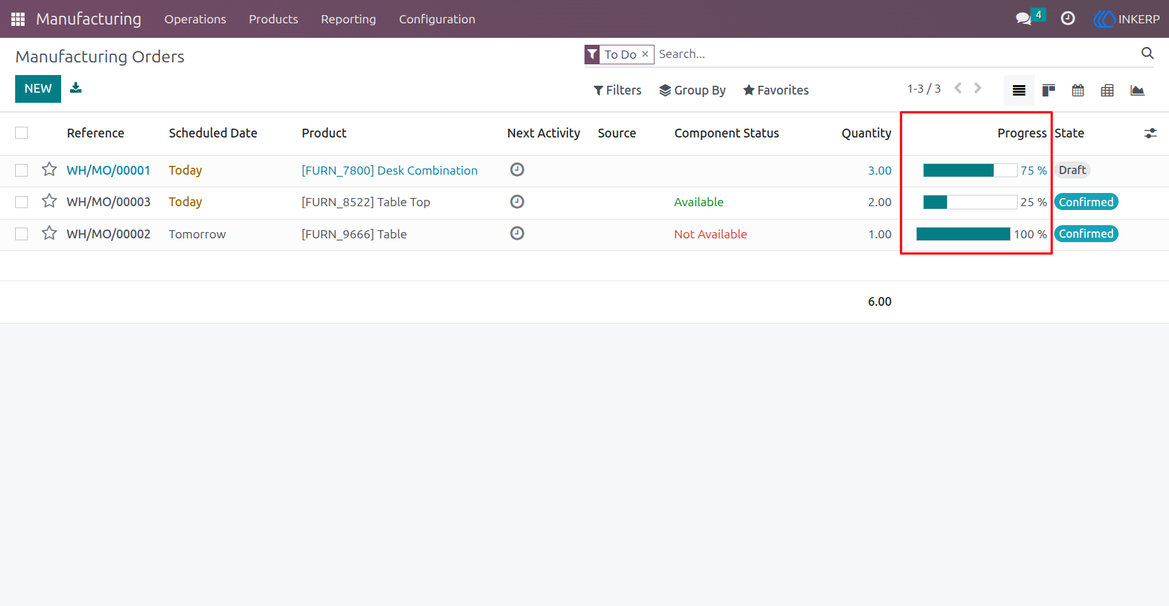Star WH/MO/00003 as favorite

coord(49,201)
